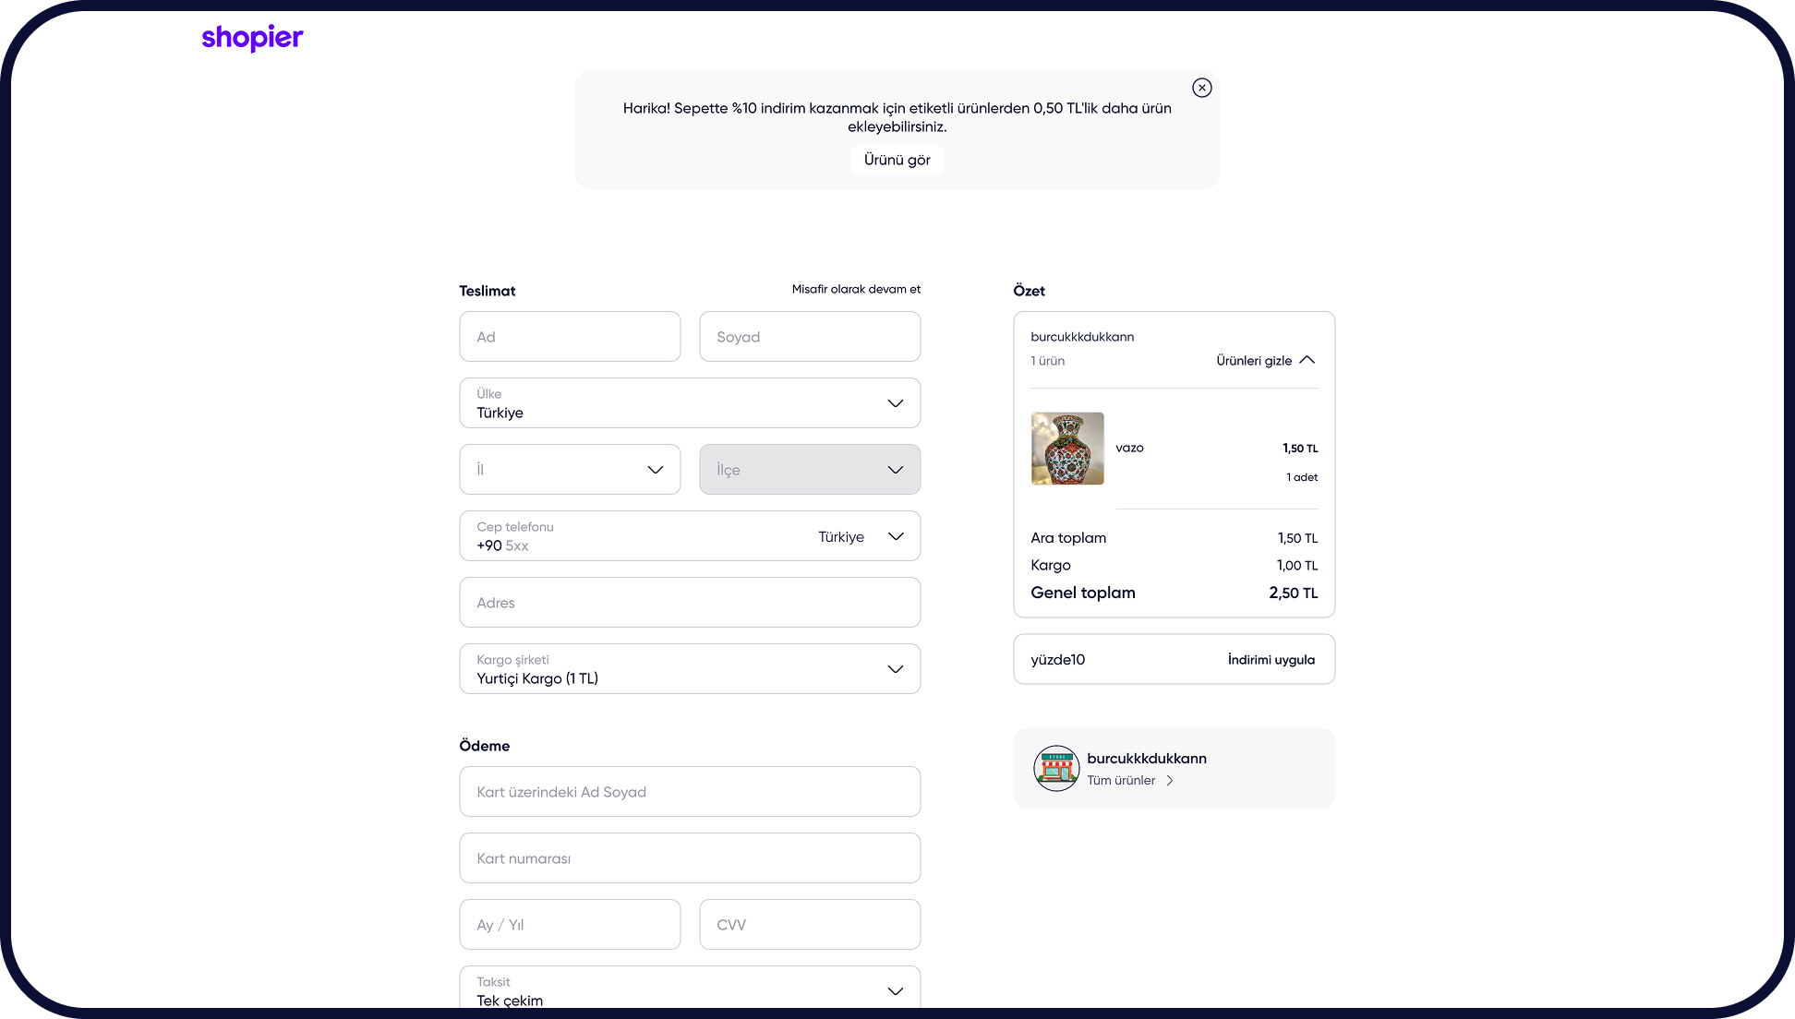Click the Ürünü gör button
Screen dimensions: 1795x1019
(x=897, y=160)
